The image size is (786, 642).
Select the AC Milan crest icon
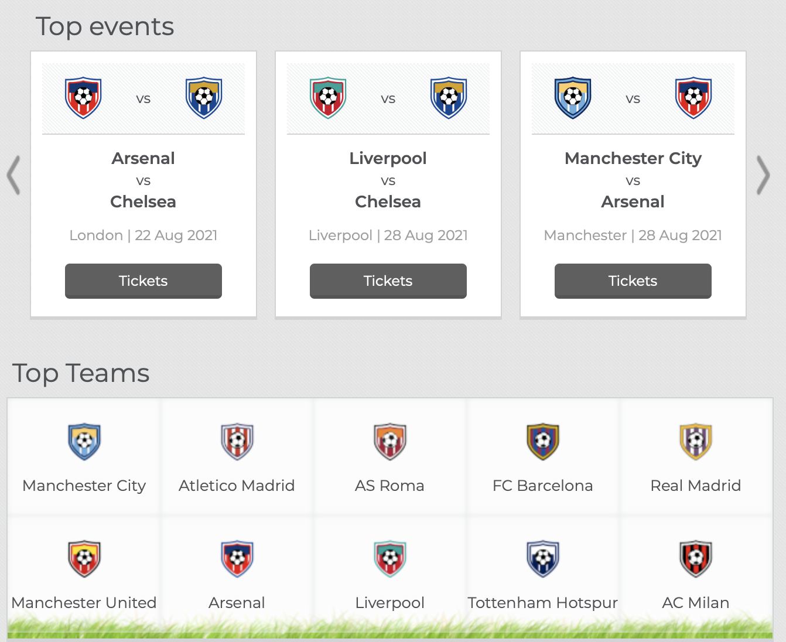pyautogui.click(x=696, y=559)
